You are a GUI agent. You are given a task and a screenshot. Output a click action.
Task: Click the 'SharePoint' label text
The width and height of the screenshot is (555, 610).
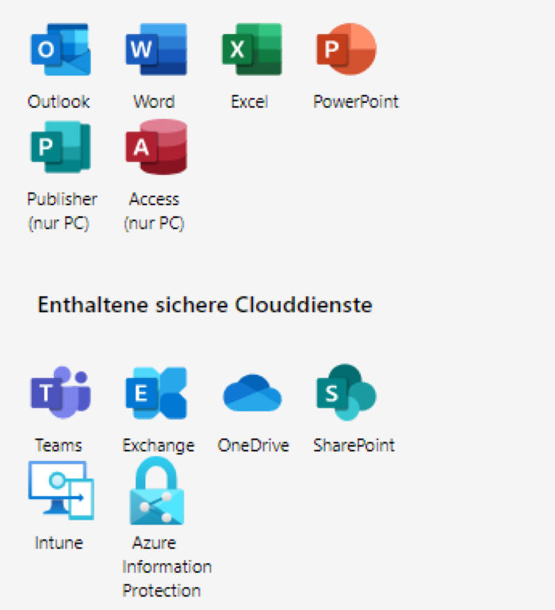point(354,445)
